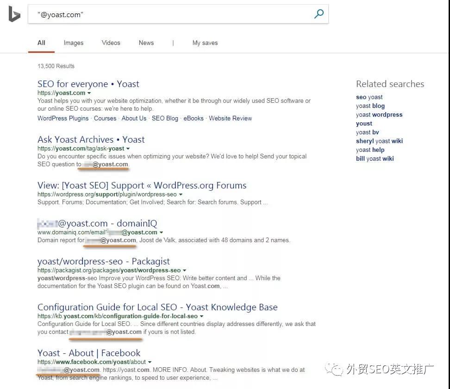Image resolution: width=450 pixels, height=389 pixels.
Task: Click snippet starting "Support. Forums; Documentation"
Action: [x=152, y=202]
